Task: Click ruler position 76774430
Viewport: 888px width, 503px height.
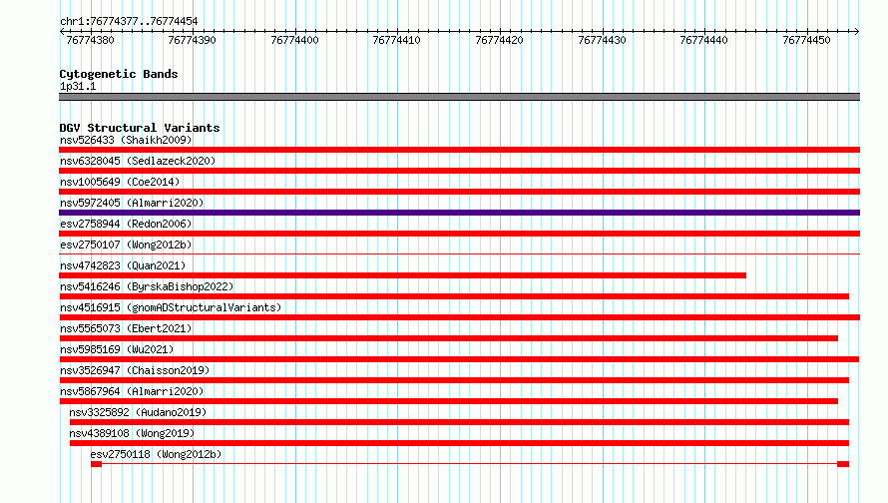Action: click(x=602, y=40)
